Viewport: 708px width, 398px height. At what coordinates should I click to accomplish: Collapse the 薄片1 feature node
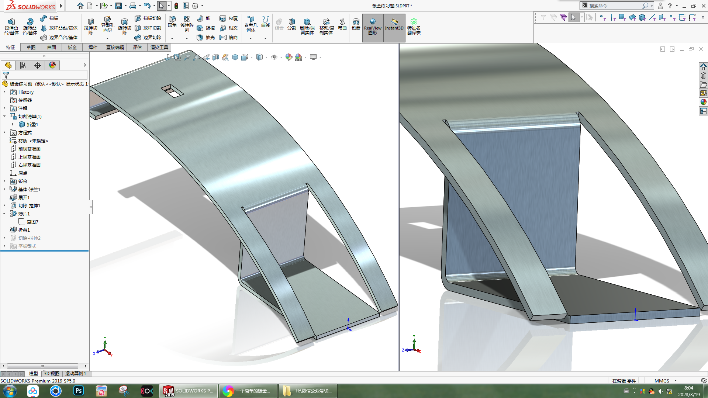point(4,214)
